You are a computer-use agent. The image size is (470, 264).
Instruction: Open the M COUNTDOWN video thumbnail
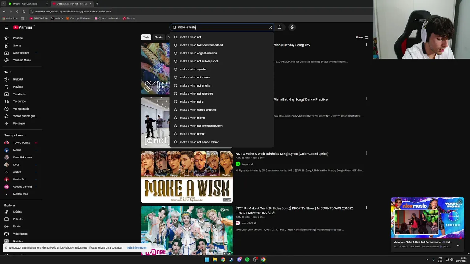click(187, 231)
